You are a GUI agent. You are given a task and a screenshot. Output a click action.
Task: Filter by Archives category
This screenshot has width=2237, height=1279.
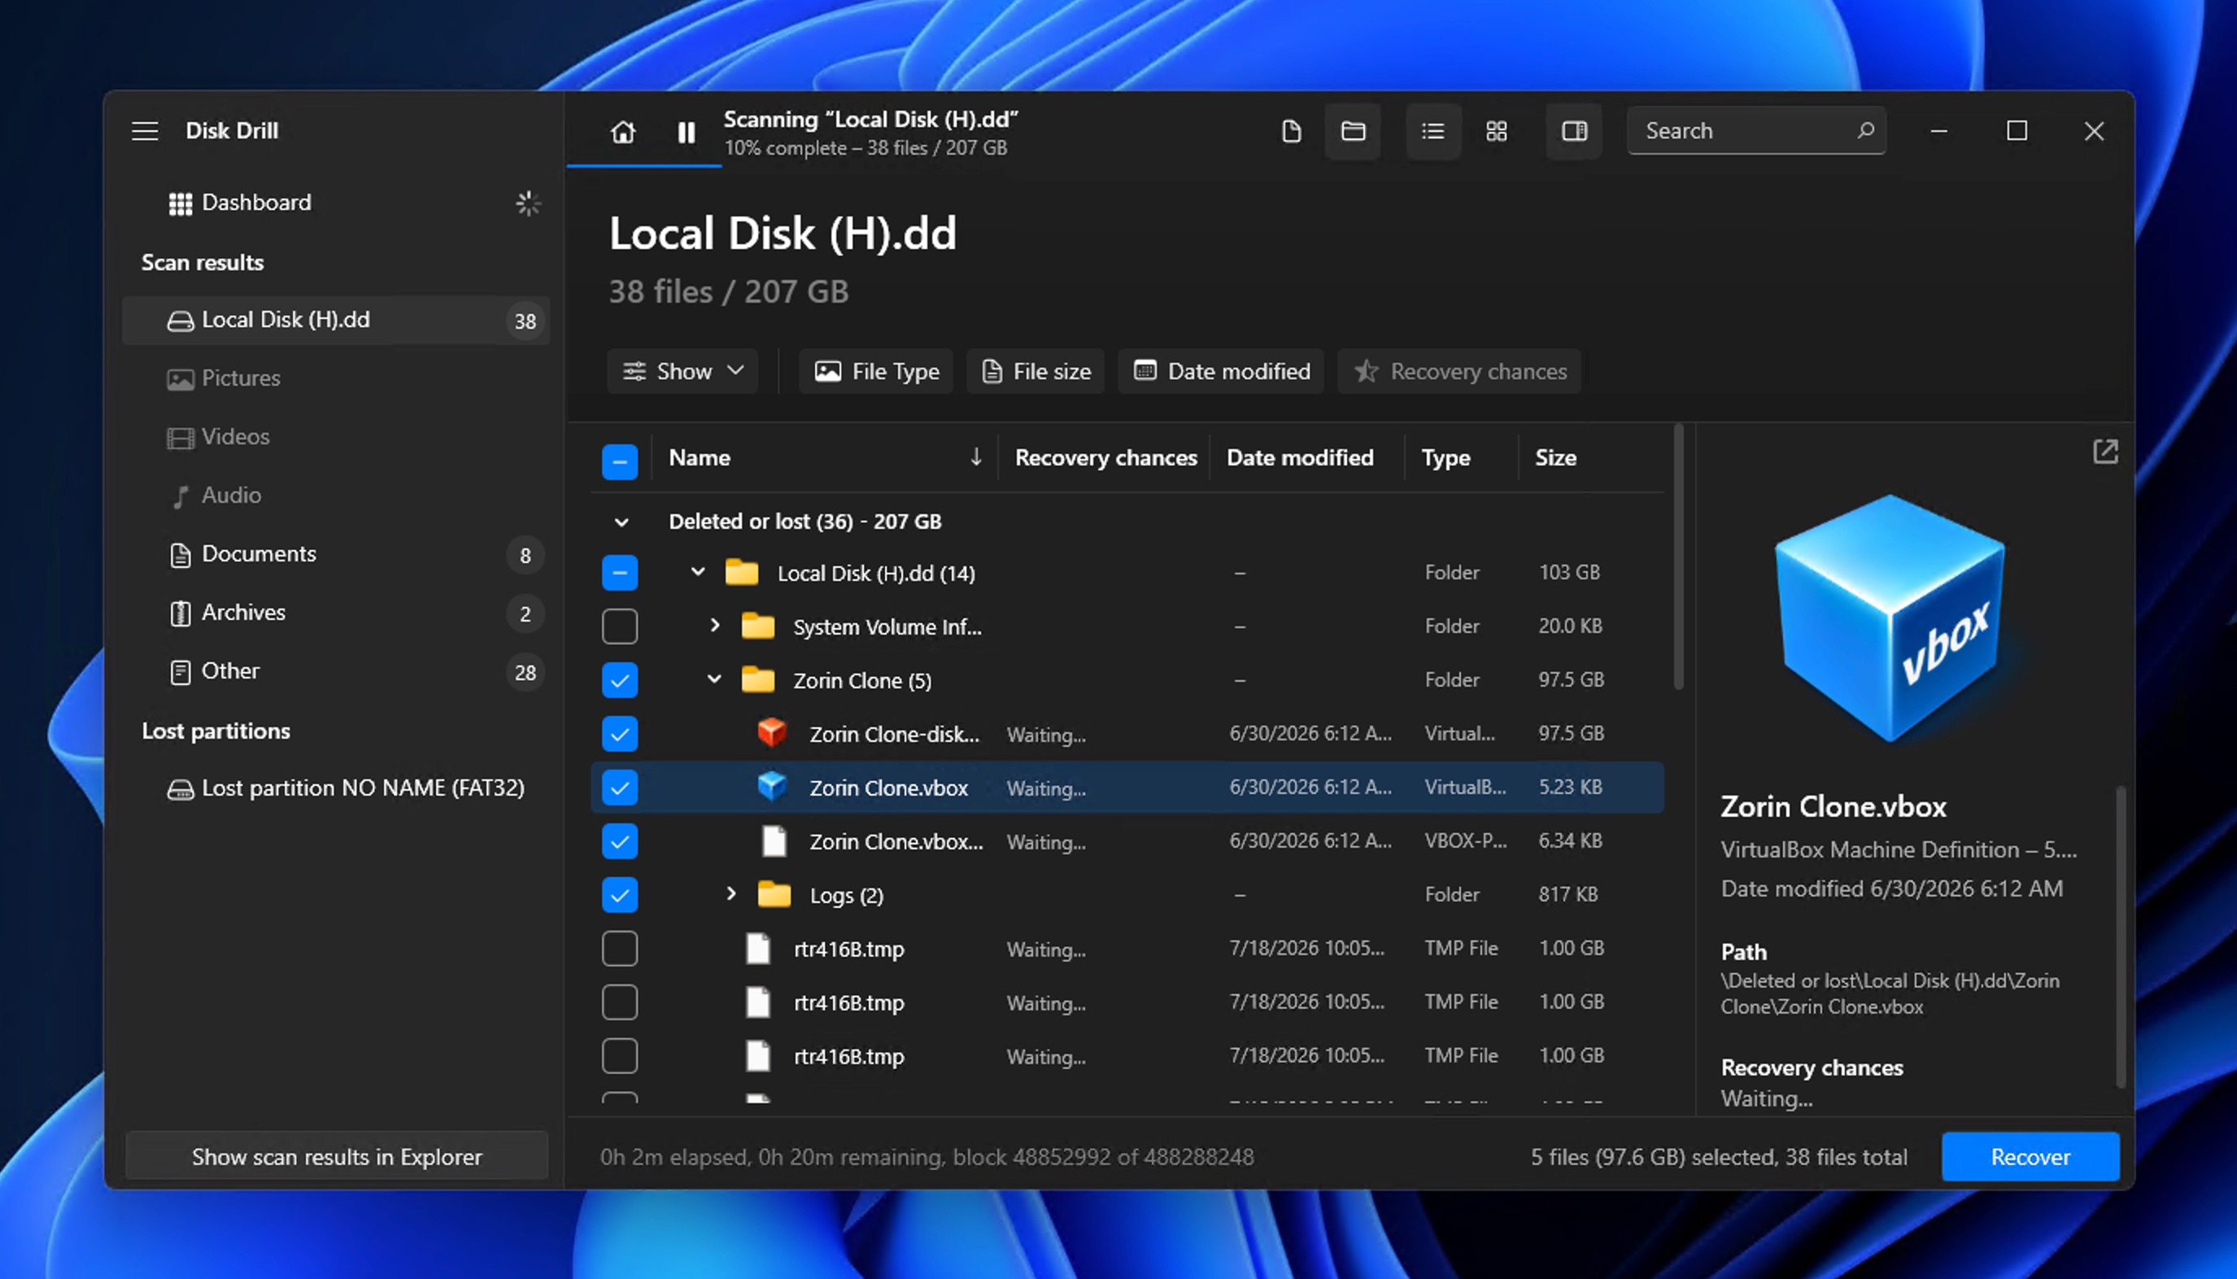click(x=335, y=613)
